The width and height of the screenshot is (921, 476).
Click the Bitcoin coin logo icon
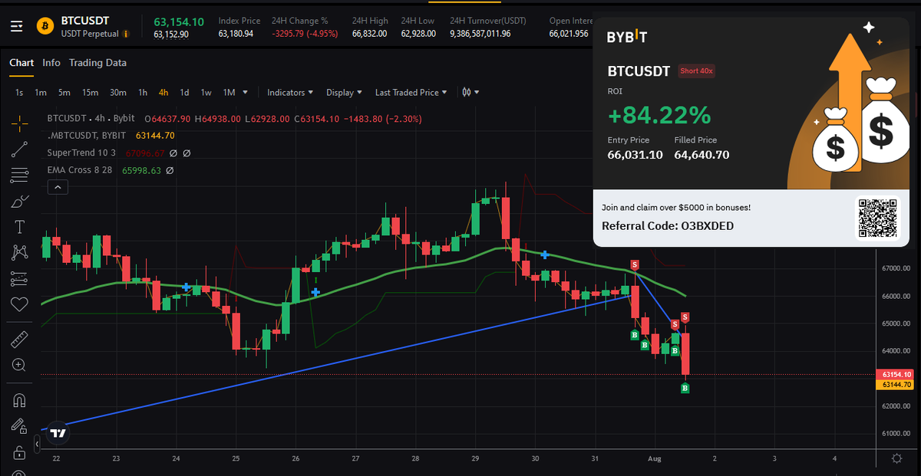(x=45, y=26)
